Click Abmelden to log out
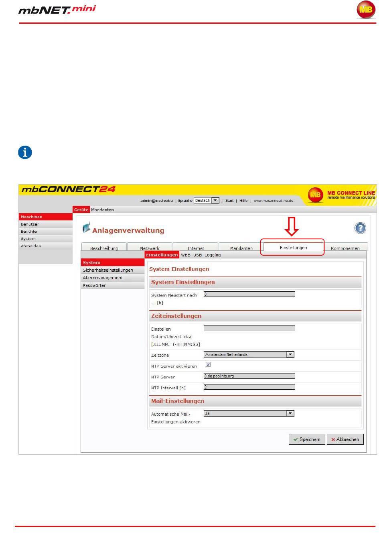381x553 pixels. [46, 246]
